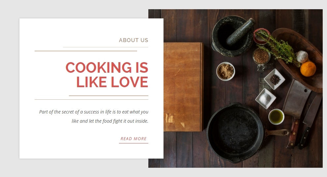Image resolution: width=327 pixels, height=177 pixels.
Task: Click the divider line under ABOUT US
Action: [105, 47]
